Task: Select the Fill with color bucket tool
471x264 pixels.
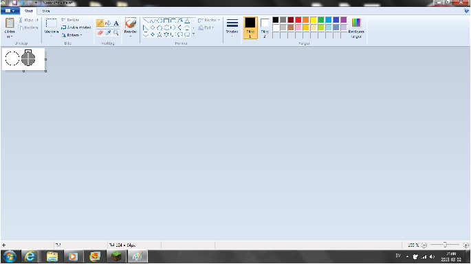Action: [108, 23]
